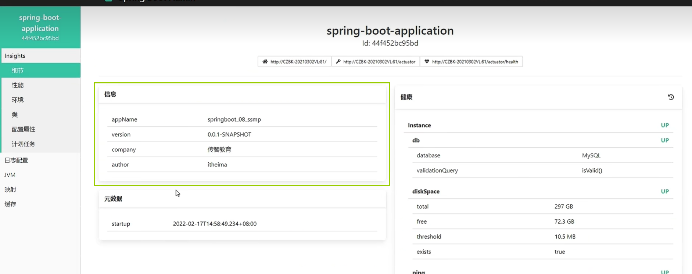Click the wrench icon actuator link

click(375, 62)
